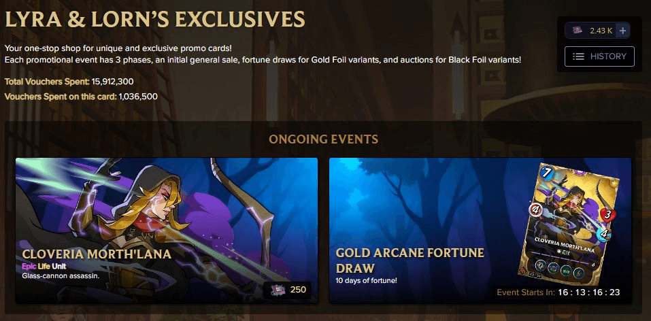
Task: Open the HISTORY button
Action: 599,56
